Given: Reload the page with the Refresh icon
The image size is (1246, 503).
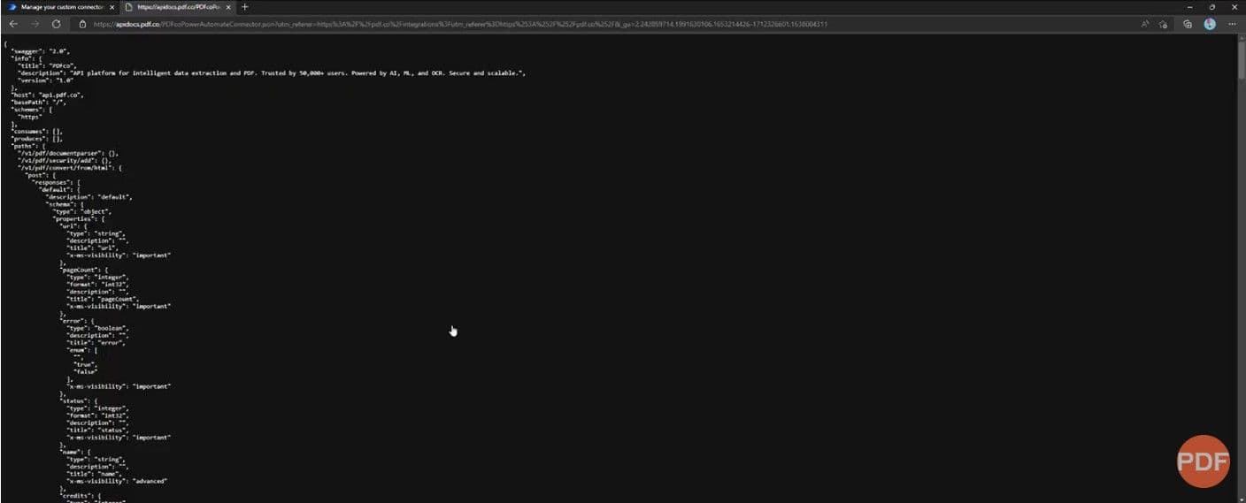Looking at the screenshot, I should point(57,24).
